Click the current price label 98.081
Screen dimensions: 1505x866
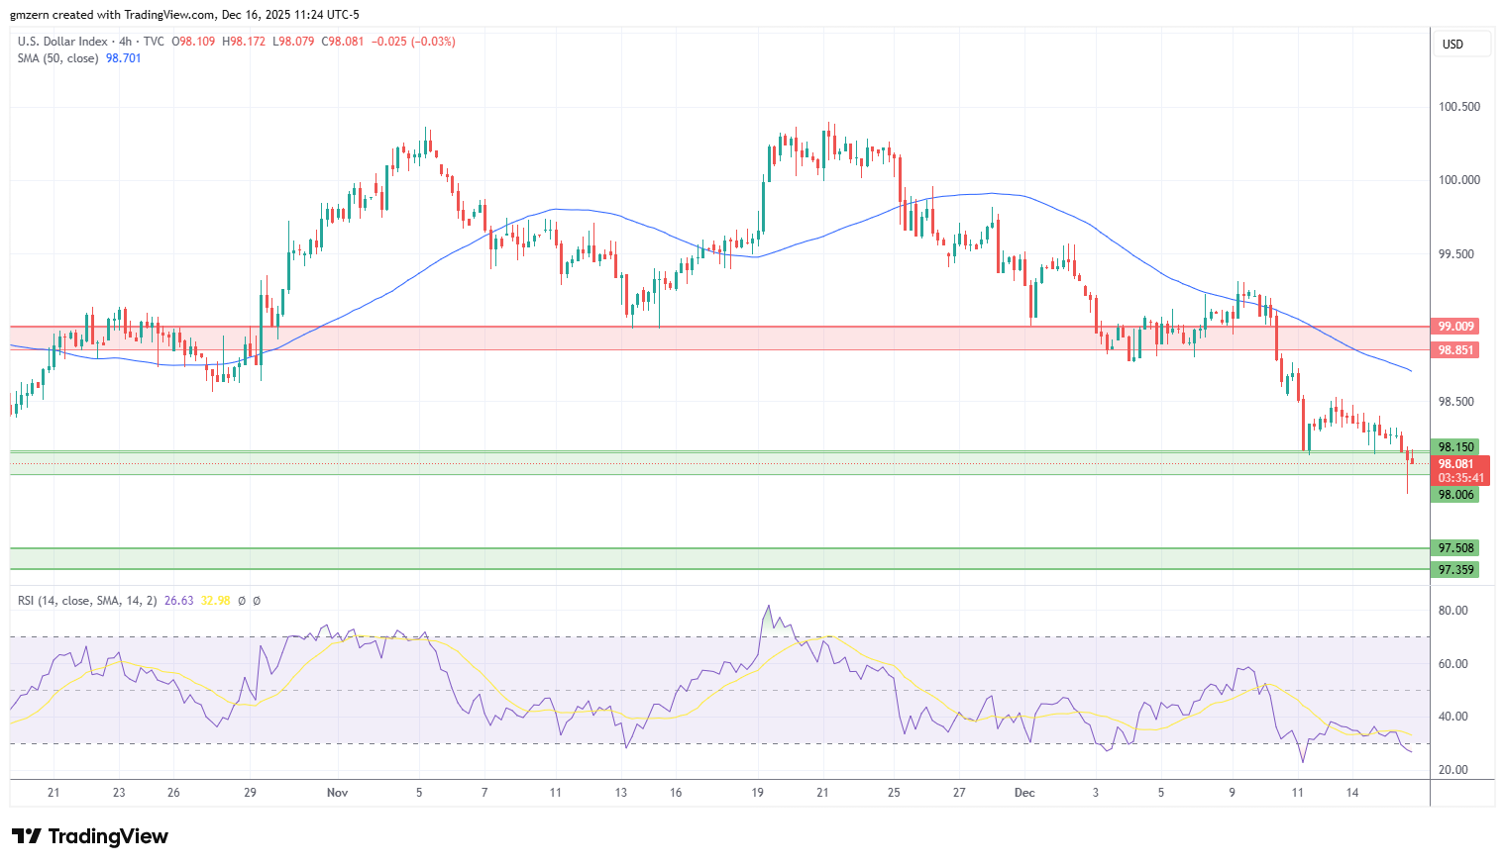pyautogui.click(x=1455, y=464)
